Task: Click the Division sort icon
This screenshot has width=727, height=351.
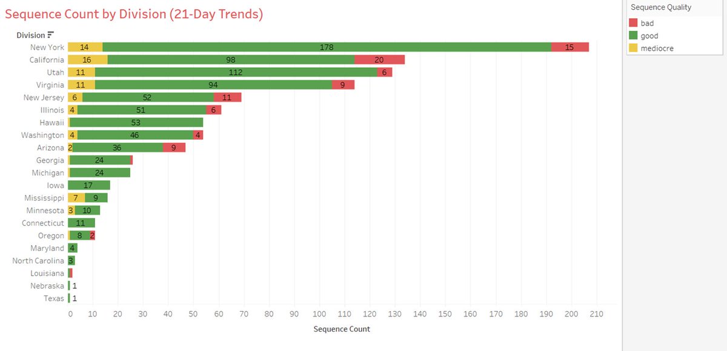Action: click(51, 35)
